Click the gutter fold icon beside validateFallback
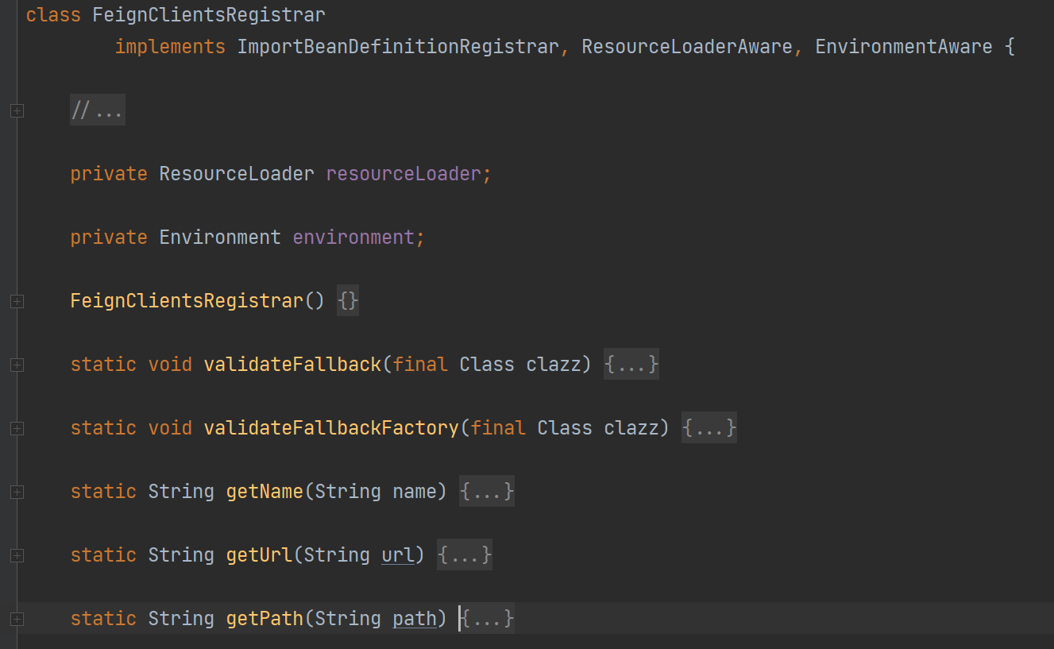The image size is (1054, 649). pyautogui.click(x=17, y=365)
